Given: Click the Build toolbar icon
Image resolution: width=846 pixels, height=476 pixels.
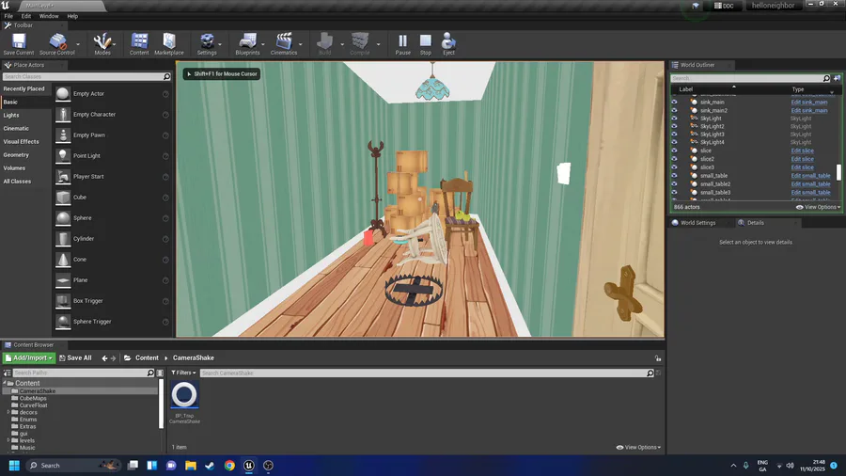Looking at the screenshot, I should (325, 44).
